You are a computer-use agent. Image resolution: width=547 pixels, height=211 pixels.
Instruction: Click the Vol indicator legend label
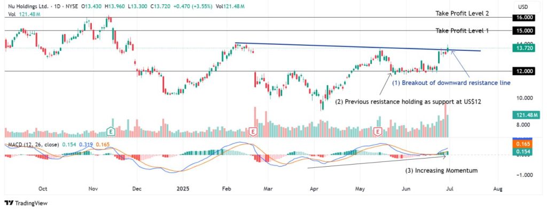pyautogui.click(x=11, y=14)
